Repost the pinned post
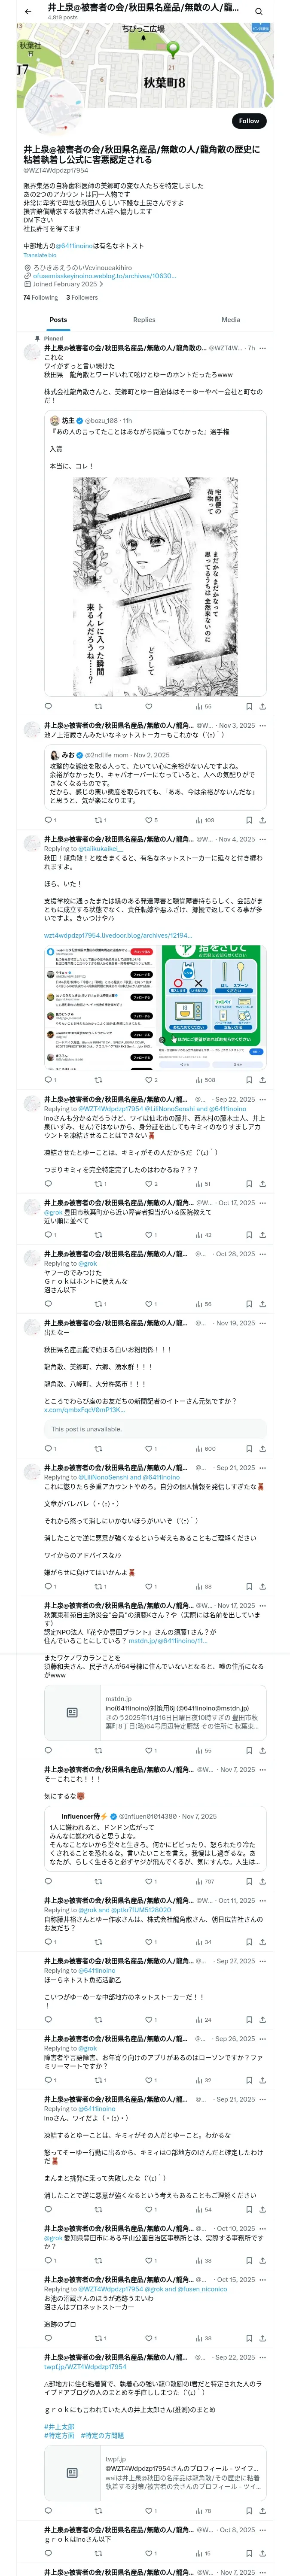 click(97, 706)
